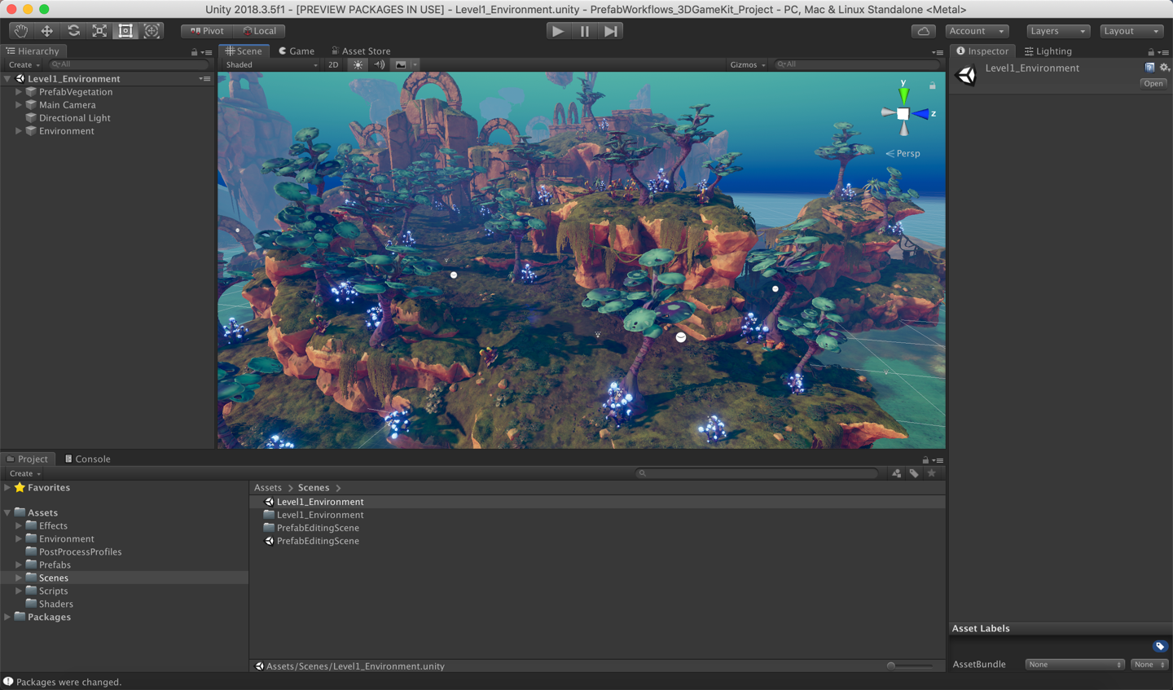
Task: Toggle scene lighting sun icon
Action: coord(358,64)
